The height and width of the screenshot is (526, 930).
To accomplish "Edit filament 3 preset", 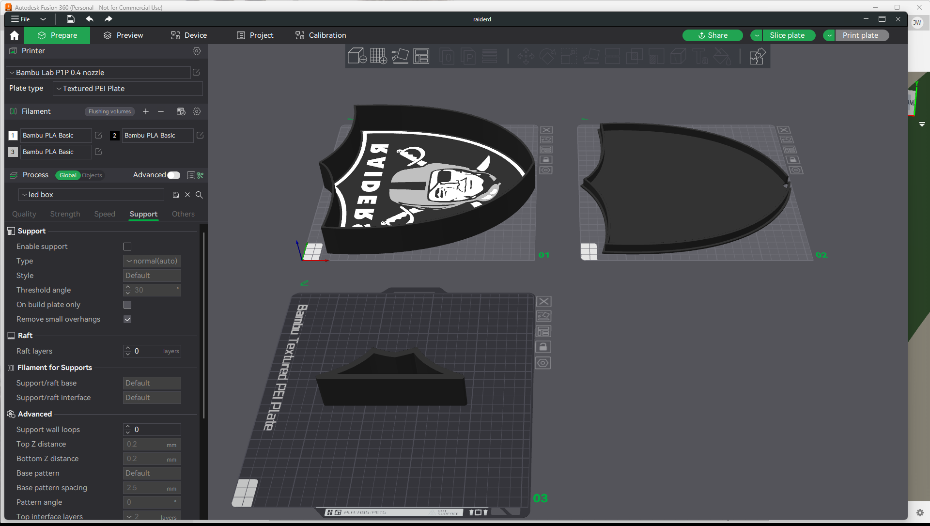I will point(98,152).
